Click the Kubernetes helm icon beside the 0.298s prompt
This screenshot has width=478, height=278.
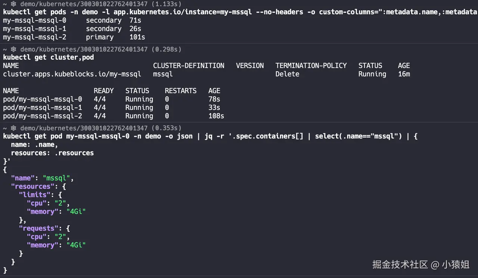[x=13, y=49]
